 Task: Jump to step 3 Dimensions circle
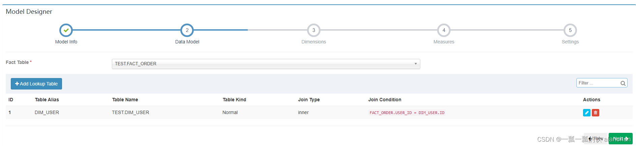point(314,30)
